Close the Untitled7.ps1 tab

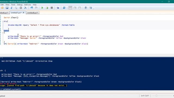click(x=24, y=13)
